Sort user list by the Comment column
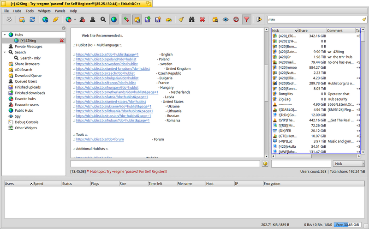 pyautogui.click(x=341, y=30)
